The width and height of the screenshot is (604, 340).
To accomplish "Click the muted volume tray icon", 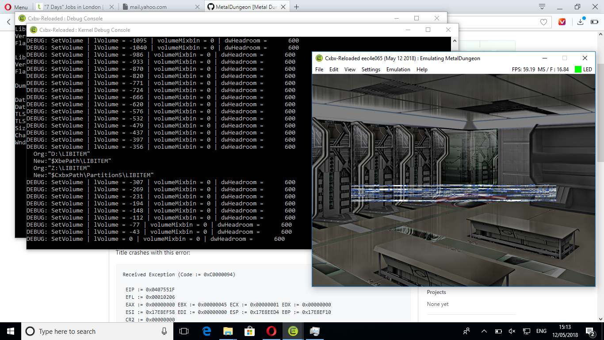I will click(512, 331).
